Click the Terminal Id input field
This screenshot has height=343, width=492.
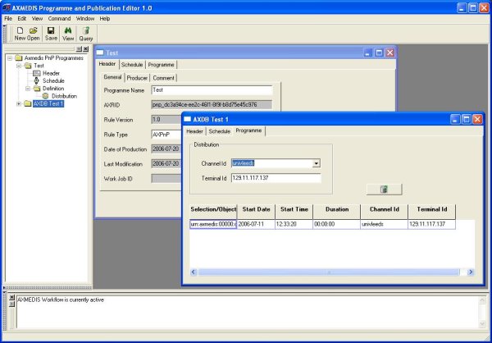pyautogui.click(x=276, y=178)
